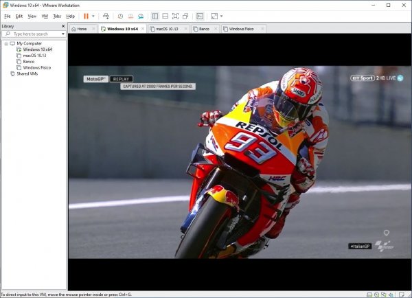The width and height of the screenshot is (412, 298).
Task: Click the message log status icon
Action: (x=402, y=295)
